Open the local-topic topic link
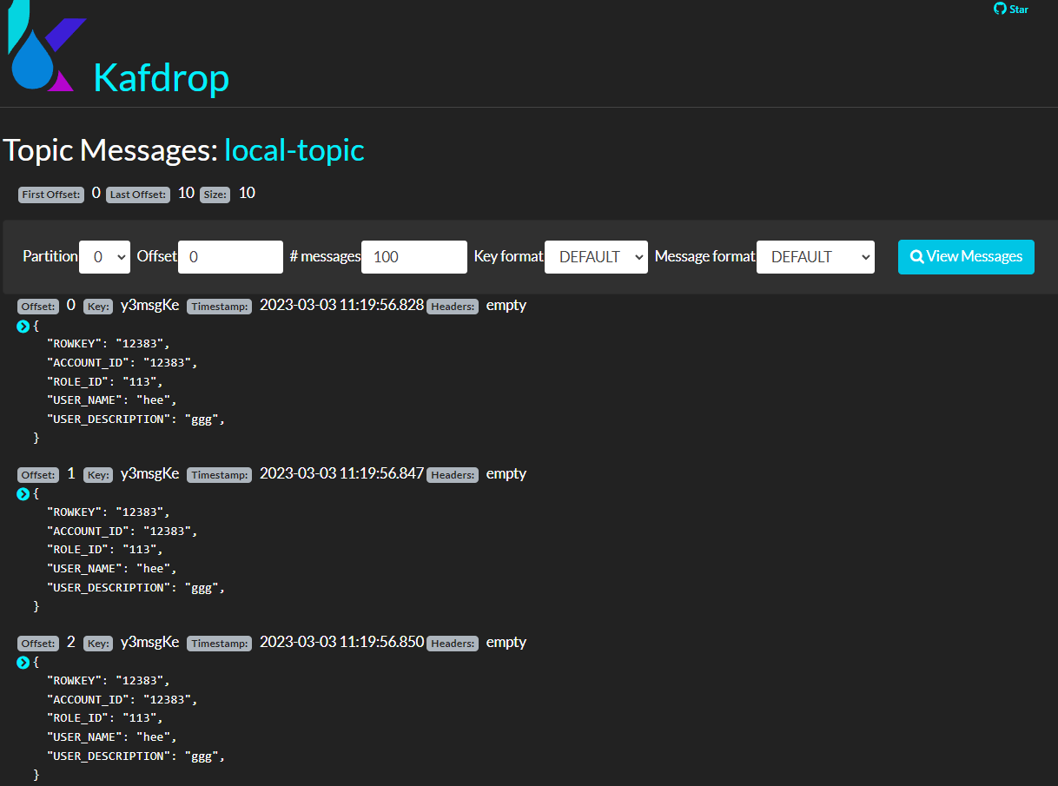Image resolution: width=1058 pixels, height=786 pixels. [x=294, y=150]
